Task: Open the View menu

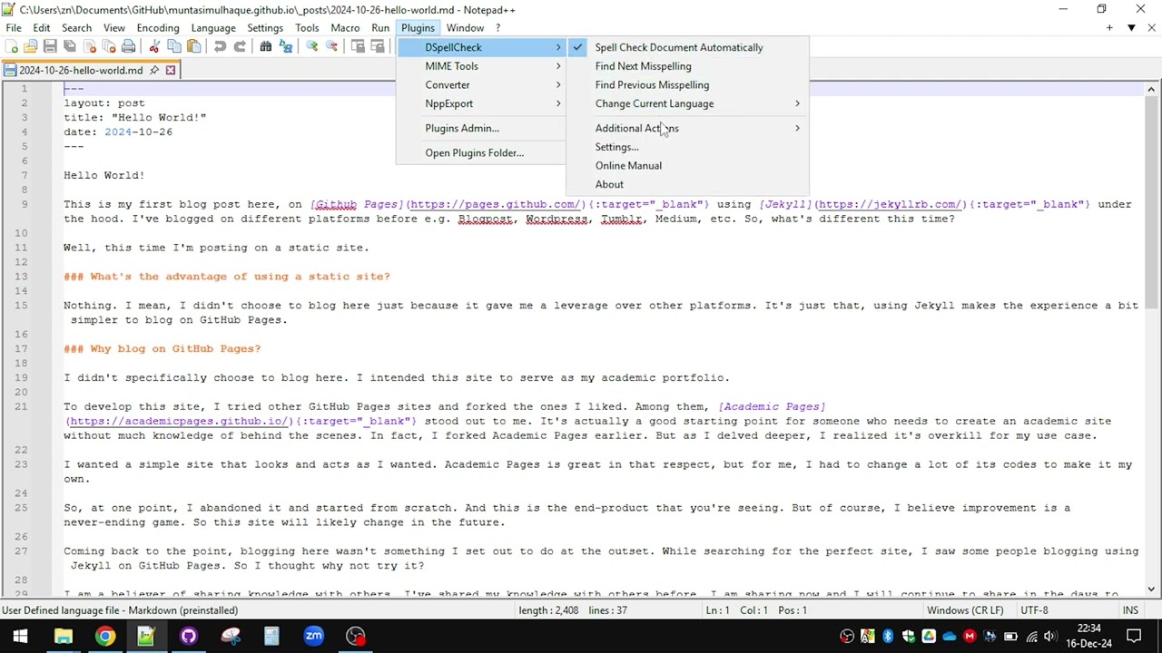Action: (x=113, y=28)
